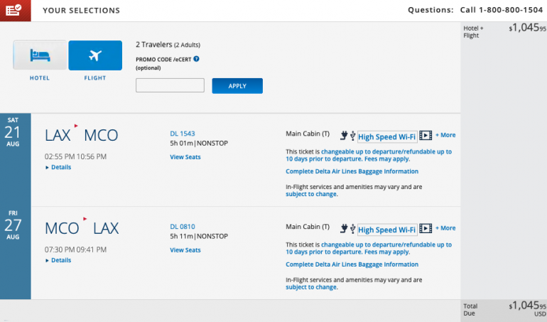Click power outlet icon for MCO to LAX flight
This screenshot has width=547, height=322.
coord(346,228)
